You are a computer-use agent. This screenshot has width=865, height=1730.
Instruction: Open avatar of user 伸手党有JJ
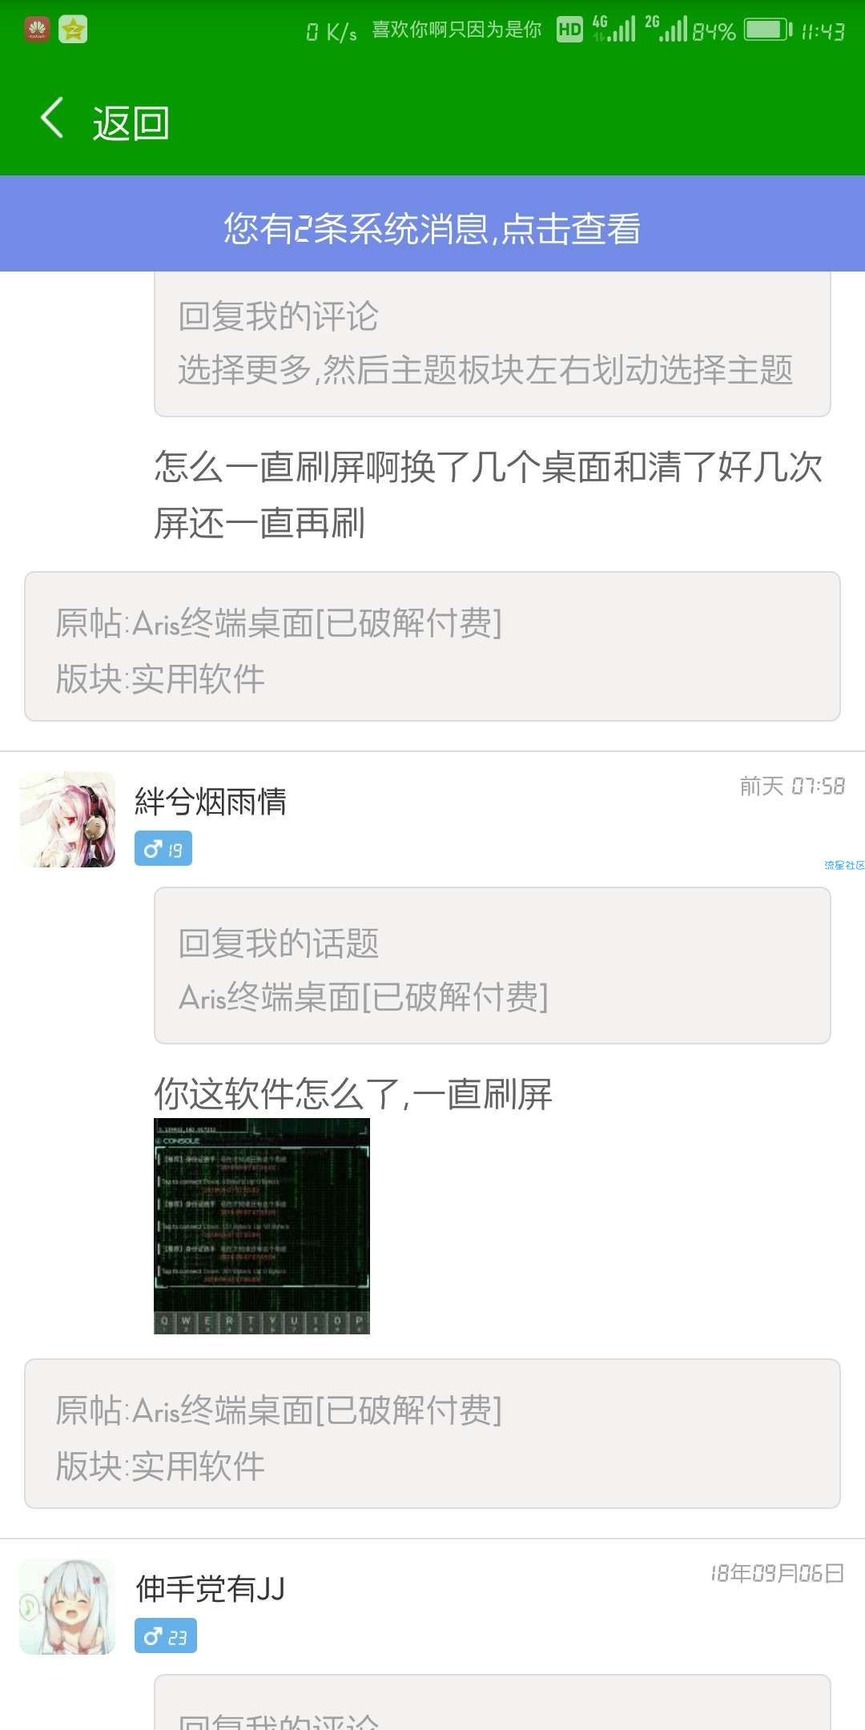click(67, 1607)
